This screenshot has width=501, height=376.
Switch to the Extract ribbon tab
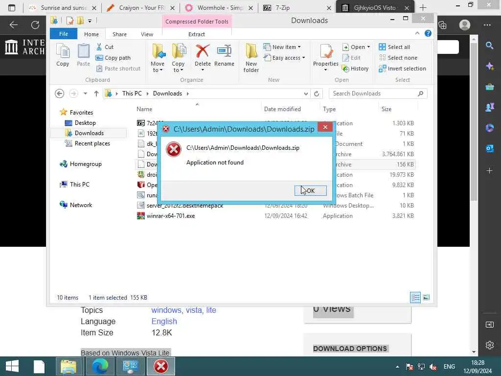pos(197,34)
